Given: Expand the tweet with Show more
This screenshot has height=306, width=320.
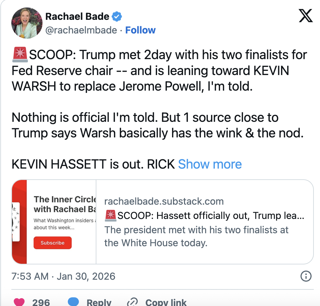Looking at the screenshot, I should click(x=210, y=164).
